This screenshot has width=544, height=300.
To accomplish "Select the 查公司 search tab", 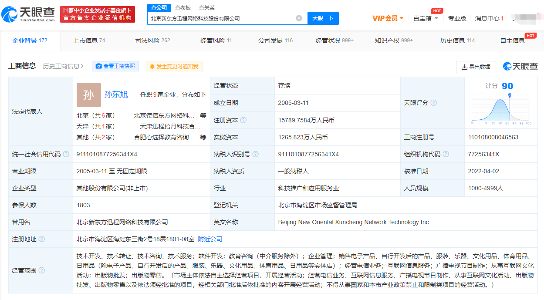I will pos(159,7).
